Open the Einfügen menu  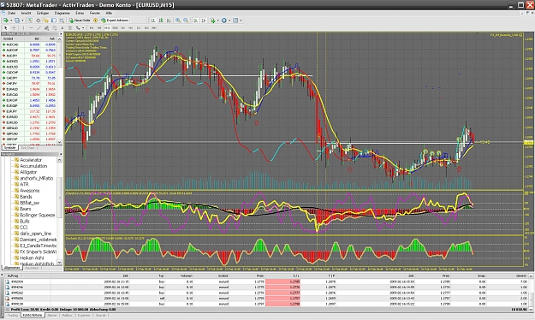tap(43, 13)
